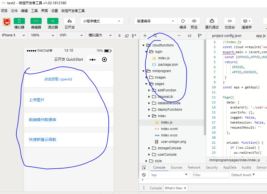Select user-unlogin.png file
Image resolution: width=267 pixels, height=194 pixels.
(x=173, y=142)
